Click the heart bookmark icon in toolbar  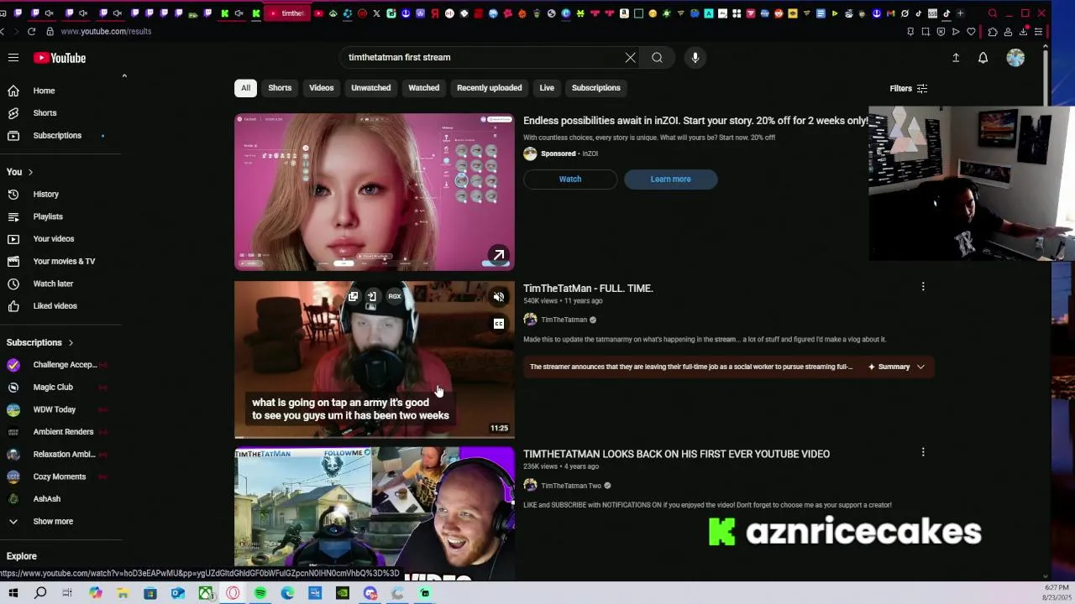pyautogui.click(x=972, y=32)
